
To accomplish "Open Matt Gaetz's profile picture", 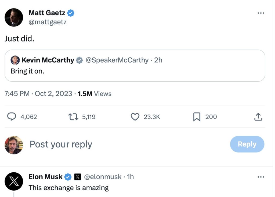I will pyautogui.click(x=14, y=17).
